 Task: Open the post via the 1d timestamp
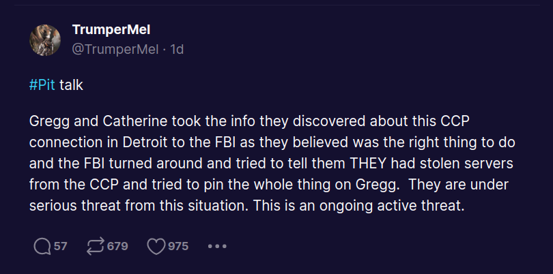[177, 49]
